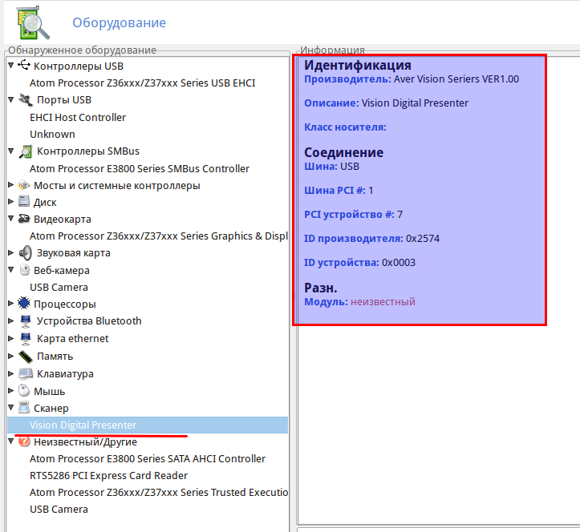Click the Описание: Vision Digital Presenter line
This screenshot has height=532, width=580.
tap(386, 103)
